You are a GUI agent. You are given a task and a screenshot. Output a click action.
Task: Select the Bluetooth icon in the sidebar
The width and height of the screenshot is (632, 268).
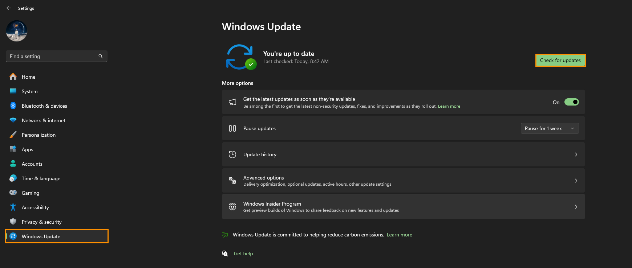click(x=13, y=106)
